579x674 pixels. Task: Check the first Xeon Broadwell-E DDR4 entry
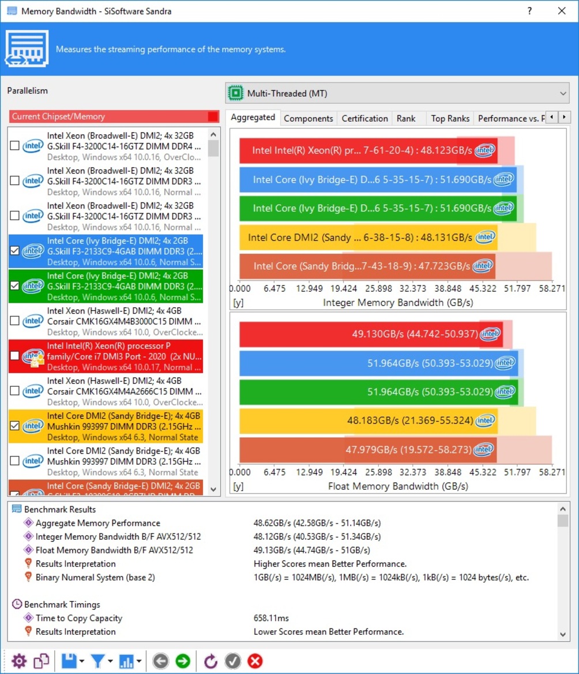tap(14, 146)
